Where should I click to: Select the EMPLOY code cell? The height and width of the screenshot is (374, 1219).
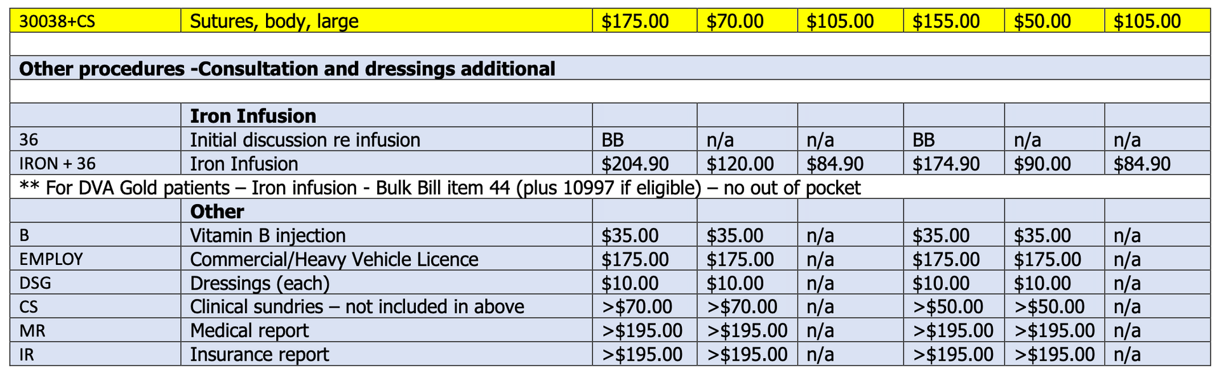point(95,259)
